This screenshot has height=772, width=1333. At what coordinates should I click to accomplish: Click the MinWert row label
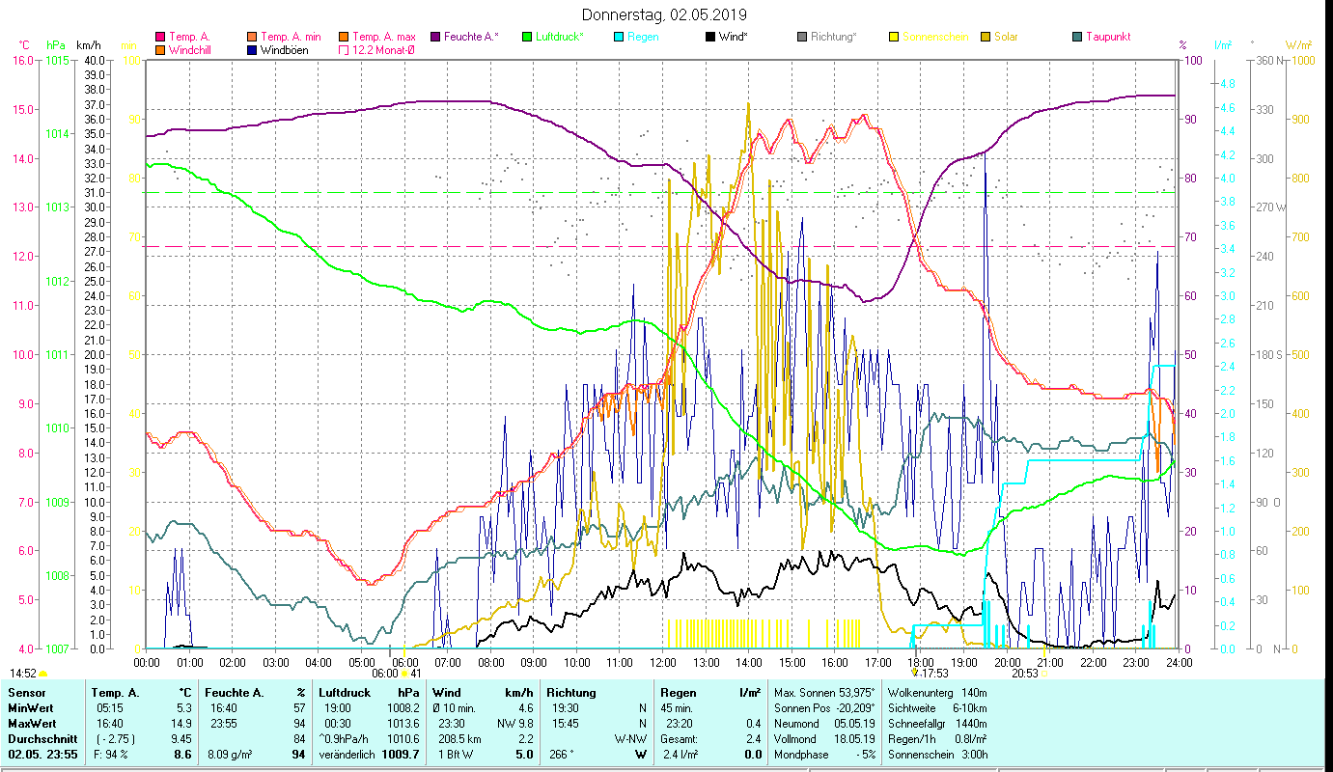tap(33, 708)
